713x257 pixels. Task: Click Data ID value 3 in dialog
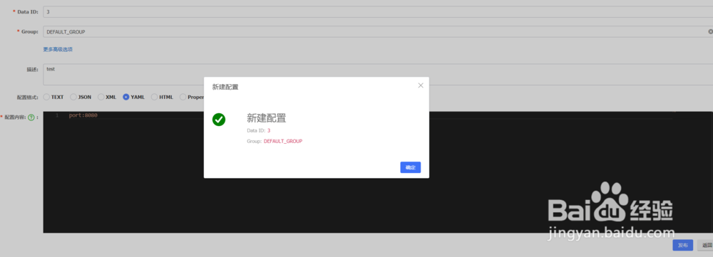tap(269, 131)
